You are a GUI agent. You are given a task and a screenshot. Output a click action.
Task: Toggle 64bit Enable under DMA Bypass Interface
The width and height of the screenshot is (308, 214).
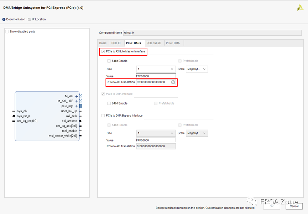[109, 125]
